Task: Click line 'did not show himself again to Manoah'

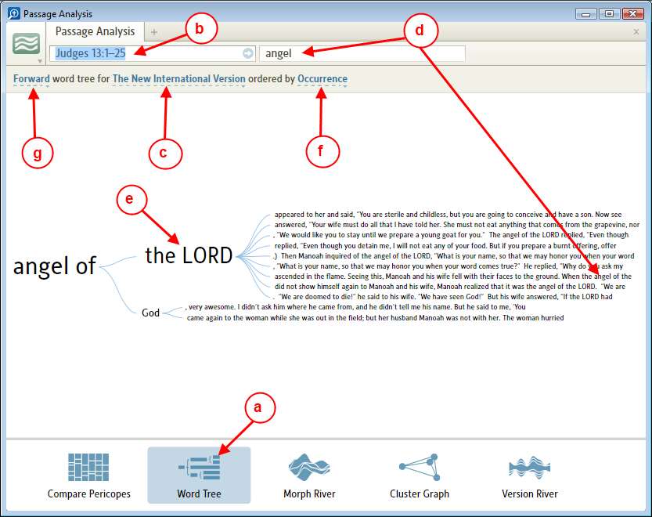Action: pyautogui.click(x=450, y=287)
